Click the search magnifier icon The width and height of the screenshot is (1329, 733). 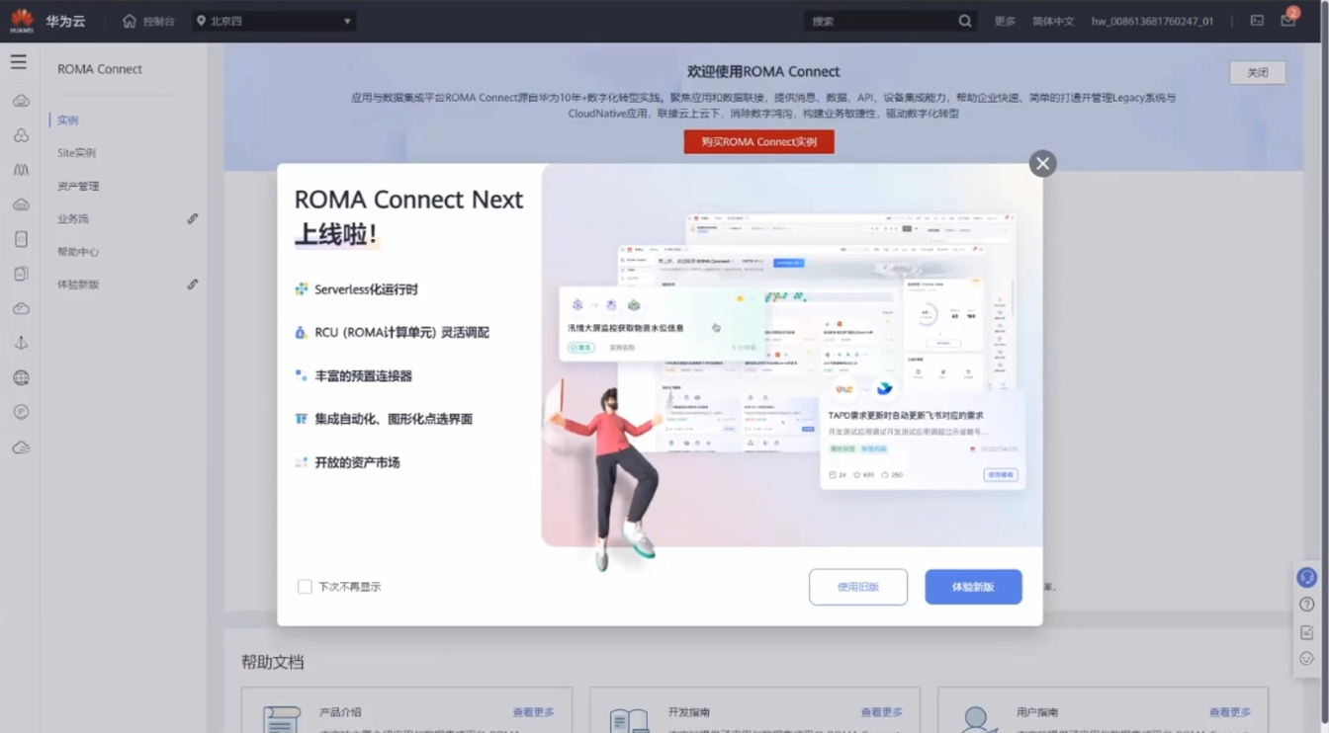pos(965,21)
